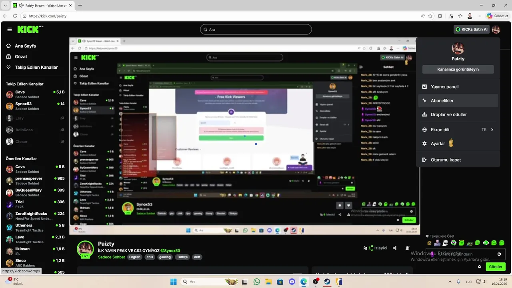Open Droplar ve ödüller menu item
This screenshot has height=288, width=512.
(x=458, y=114)
